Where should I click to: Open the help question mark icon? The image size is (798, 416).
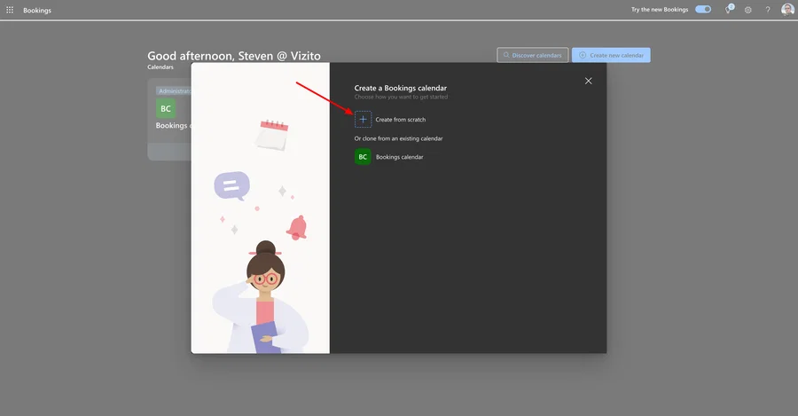coord(768,10)
